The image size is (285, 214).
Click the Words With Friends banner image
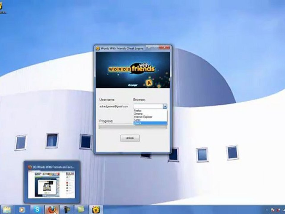point(133,70)
